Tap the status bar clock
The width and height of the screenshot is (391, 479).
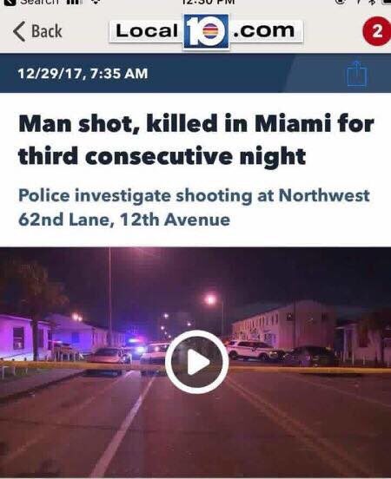pos(209,2)
